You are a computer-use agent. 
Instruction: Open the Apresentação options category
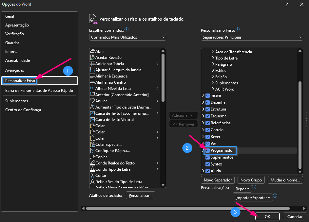tap(17, 25)
